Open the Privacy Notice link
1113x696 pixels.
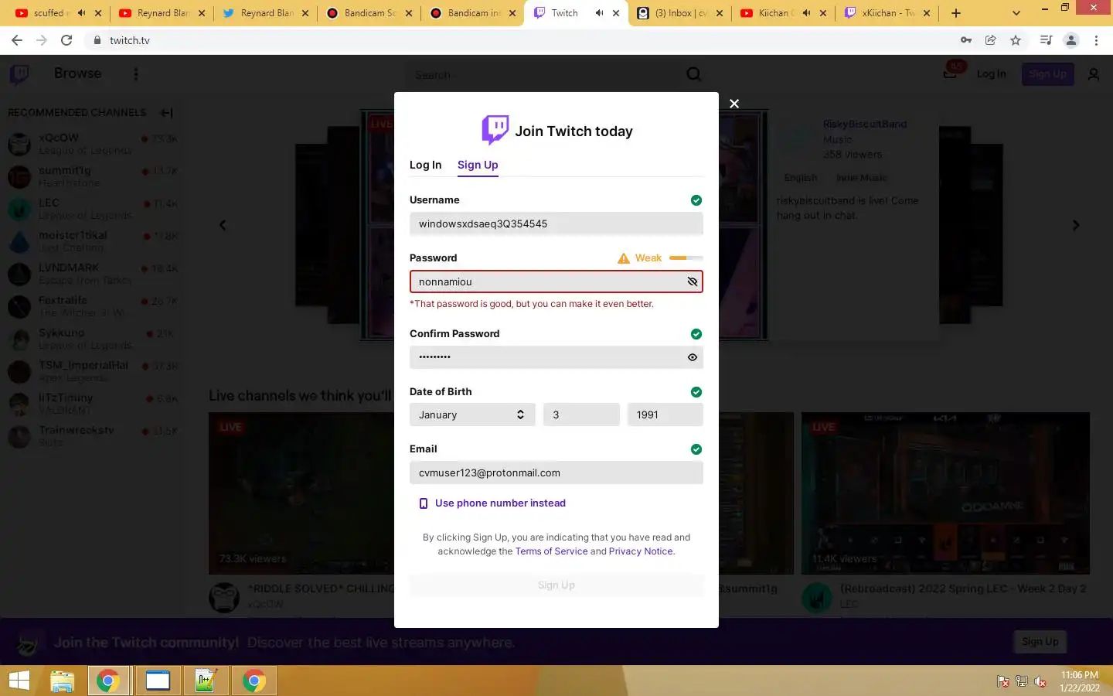641,551
